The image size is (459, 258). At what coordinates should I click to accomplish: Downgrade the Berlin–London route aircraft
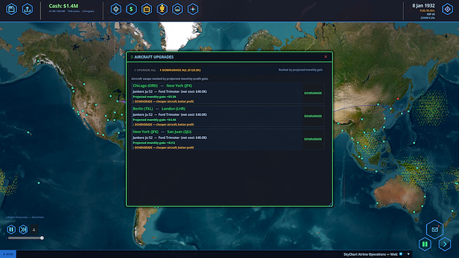coord(313,116)
